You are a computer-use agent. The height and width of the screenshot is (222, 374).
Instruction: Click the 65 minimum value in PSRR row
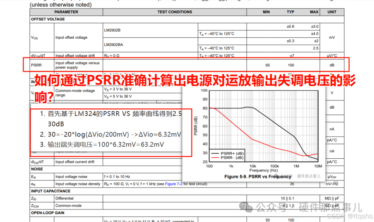(x=268, y=65)
